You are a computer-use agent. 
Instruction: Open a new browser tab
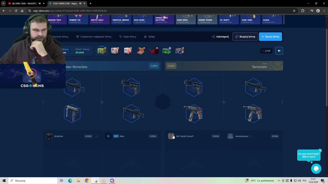pyautogui.click(x=90, y=3)
